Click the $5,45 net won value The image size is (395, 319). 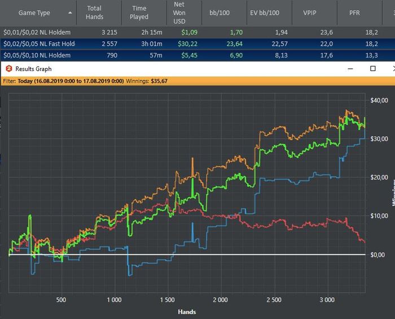[190, 55]
